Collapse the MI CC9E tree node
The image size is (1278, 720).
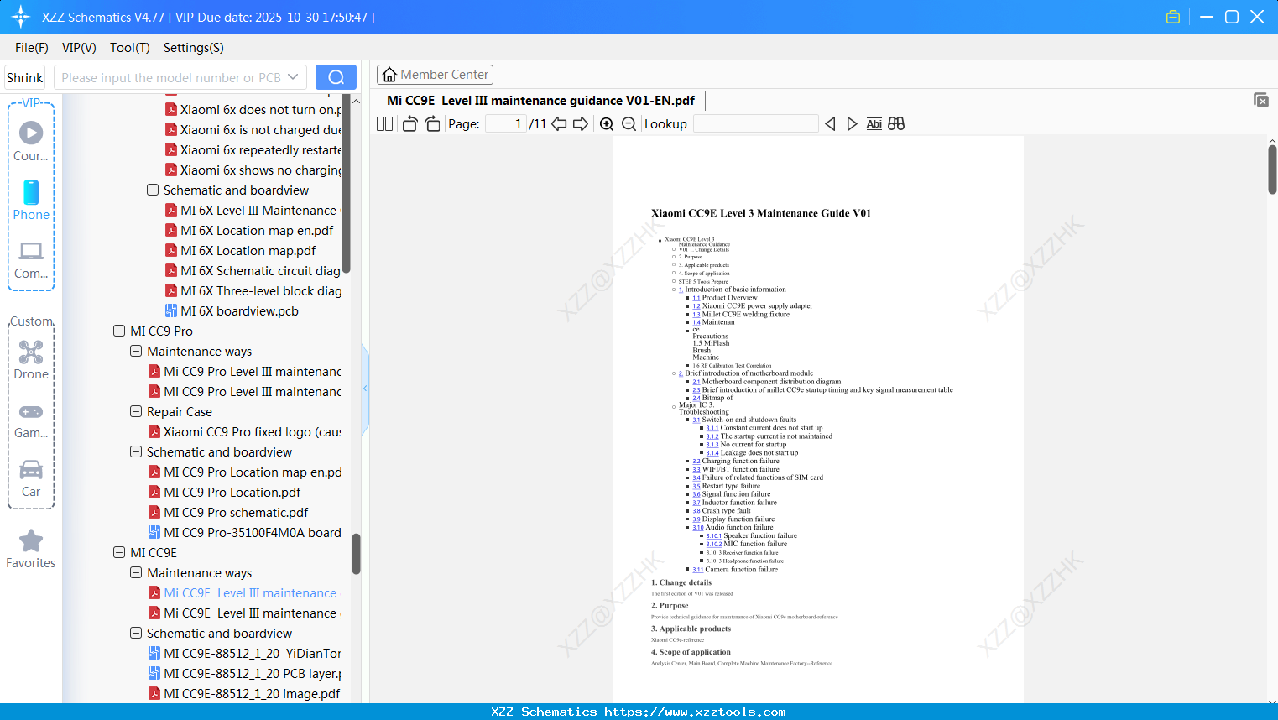pyautogui.click(x=119, y=552)
